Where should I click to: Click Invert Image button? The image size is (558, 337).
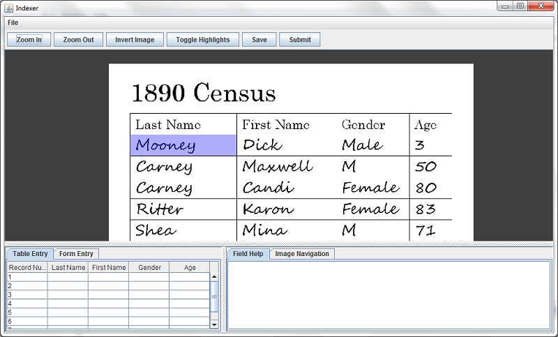[135, 40]
